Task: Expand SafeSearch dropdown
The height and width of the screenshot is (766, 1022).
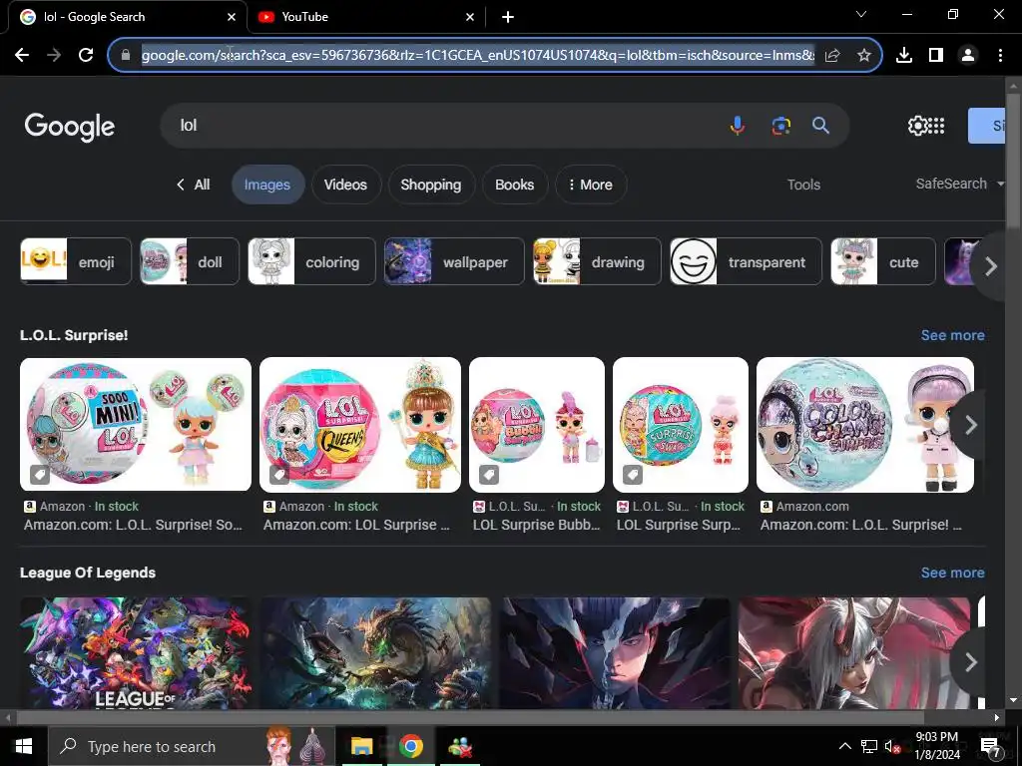Action: pyautogui.click(x=959, y=184)
